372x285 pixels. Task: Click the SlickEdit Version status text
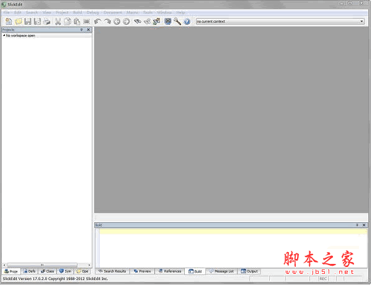click(x=55, y=279)
